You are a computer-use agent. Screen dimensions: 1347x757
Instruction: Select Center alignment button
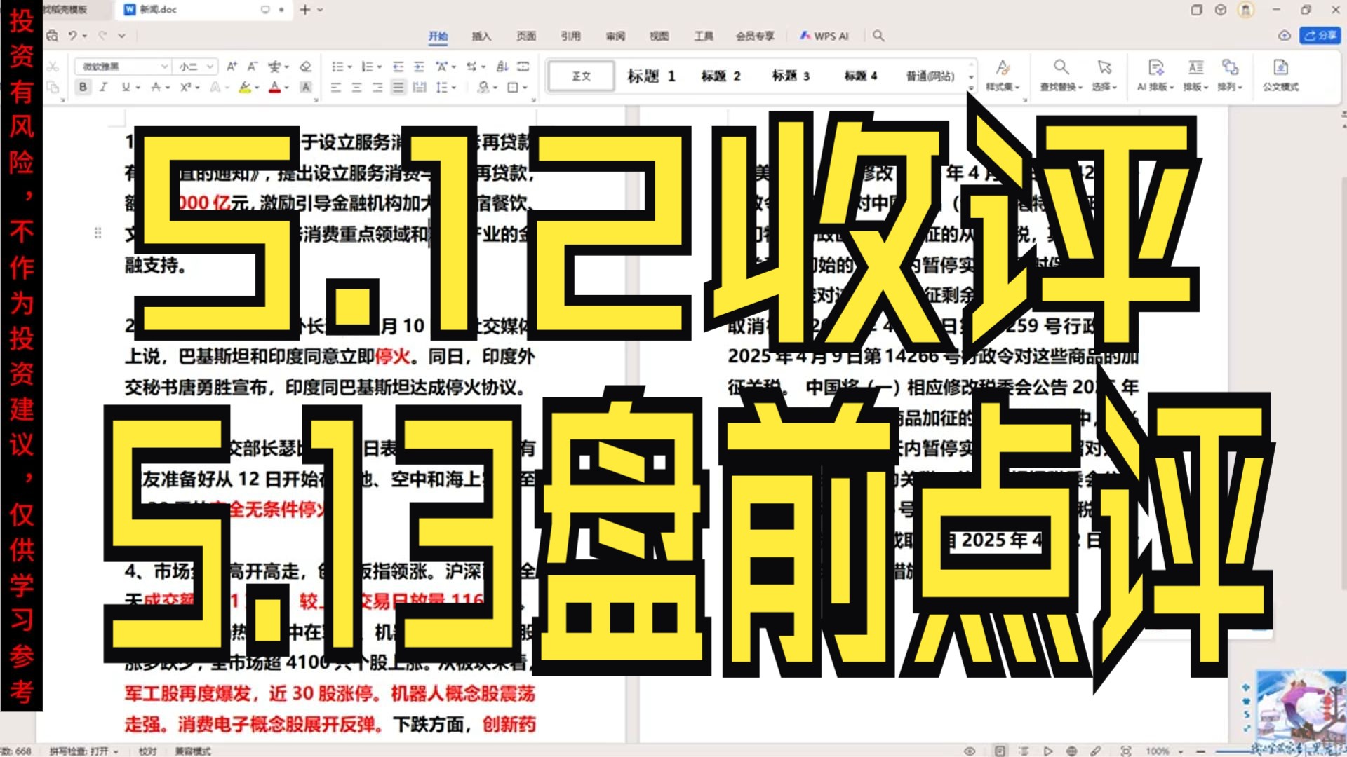tap(356, 88)
